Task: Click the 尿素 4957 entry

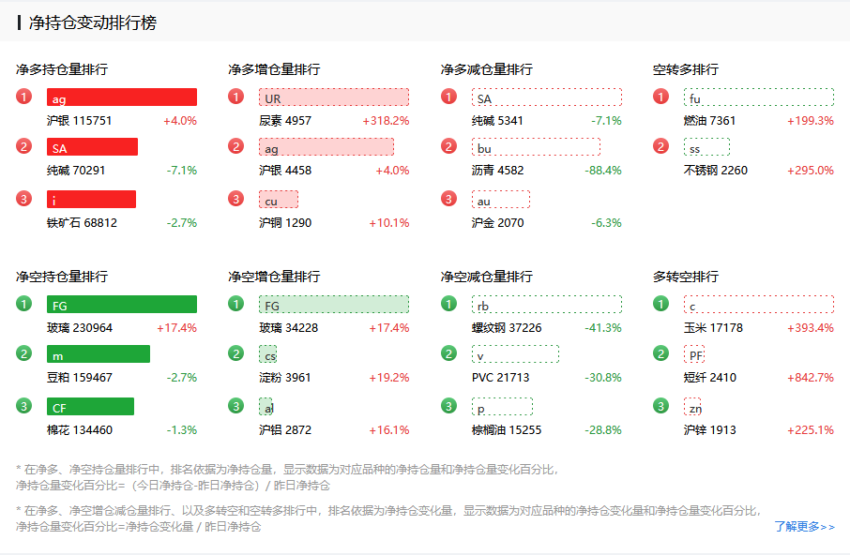Action: click(x=285, y=121)
